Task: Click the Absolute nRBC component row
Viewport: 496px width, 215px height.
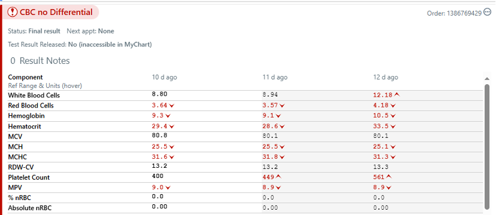Action: (245, 208)
